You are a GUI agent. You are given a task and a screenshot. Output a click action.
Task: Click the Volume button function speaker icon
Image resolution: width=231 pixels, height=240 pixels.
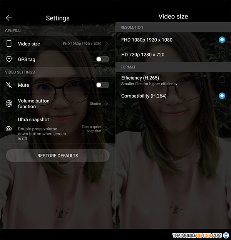point(9,104)
